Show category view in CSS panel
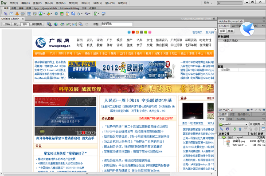The height and width of the screenshot is (176, 266). pyautogui.click(x=220, y=110)
